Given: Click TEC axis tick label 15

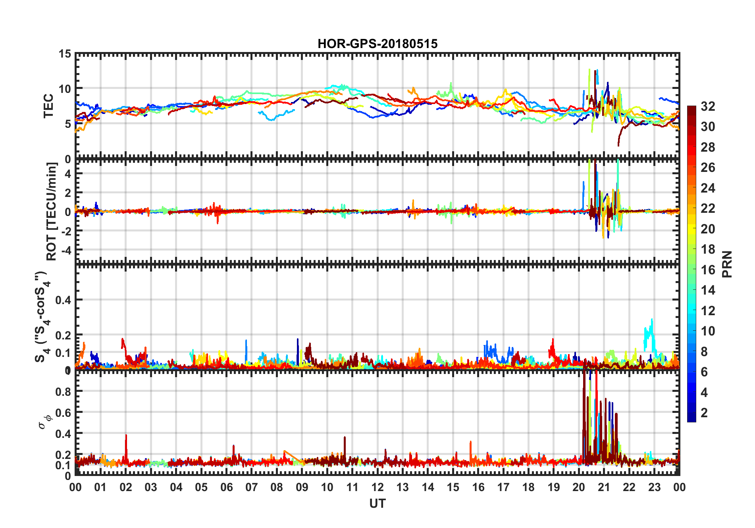Looking at the screenshot, I should tap(65, 54).
